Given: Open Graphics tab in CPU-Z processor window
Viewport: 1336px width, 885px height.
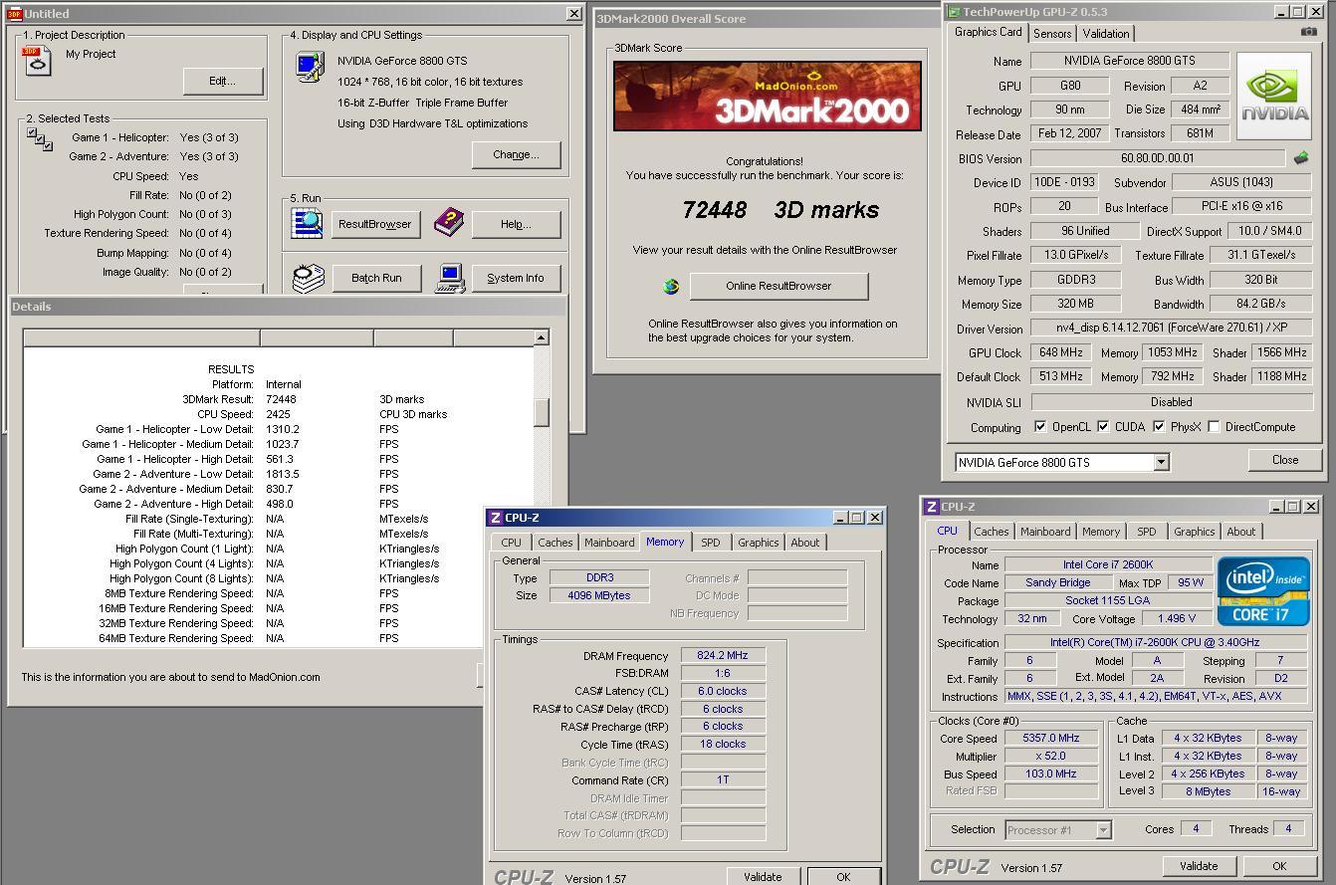Looking at the screenshot, I should [1194, 532].
